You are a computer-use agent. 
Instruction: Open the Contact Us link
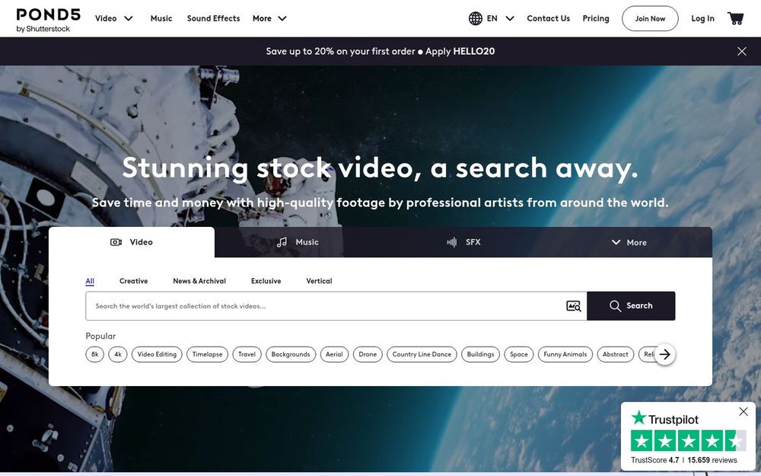(x=549, y=18)
